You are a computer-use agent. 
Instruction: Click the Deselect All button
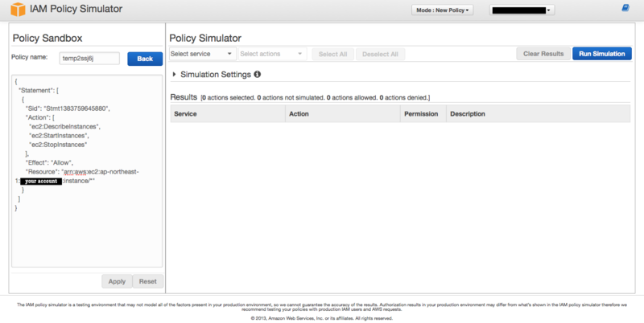pyautogui.click(x=380, y=54)
